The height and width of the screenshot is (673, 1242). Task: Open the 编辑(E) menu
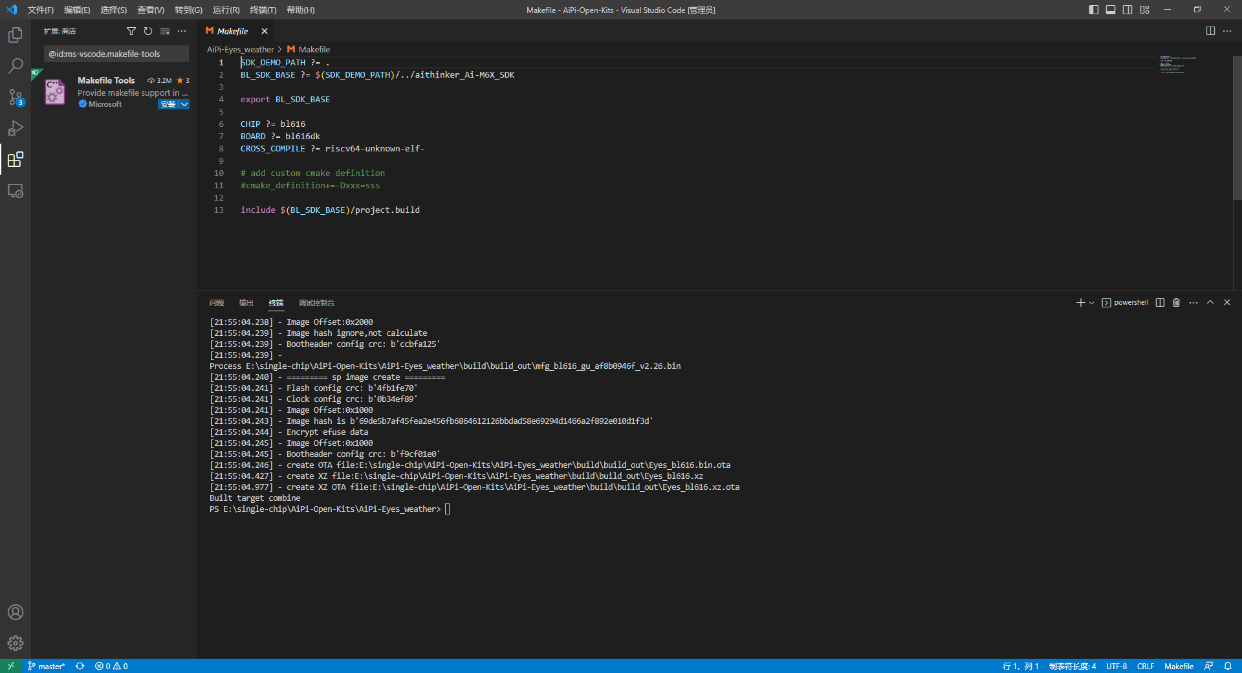pos(77,10)
